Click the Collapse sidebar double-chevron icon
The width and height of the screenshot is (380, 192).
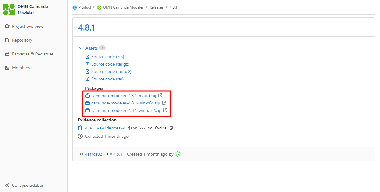7,185
